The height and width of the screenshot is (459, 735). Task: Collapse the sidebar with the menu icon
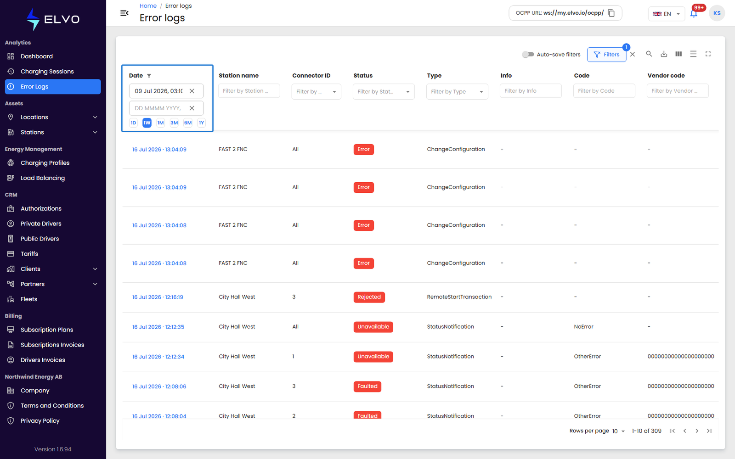[124, 13]
